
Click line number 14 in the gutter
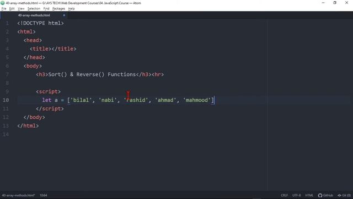(6, 134)
